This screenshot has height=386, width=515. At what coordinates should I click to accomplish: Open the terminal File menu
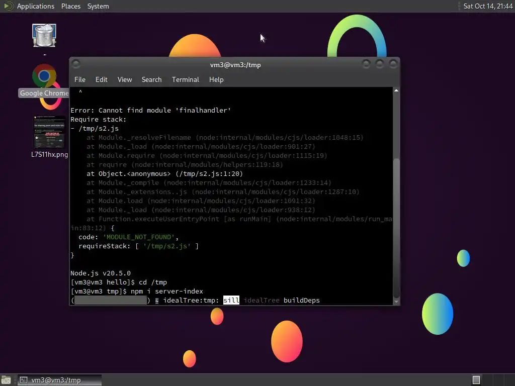80,80
